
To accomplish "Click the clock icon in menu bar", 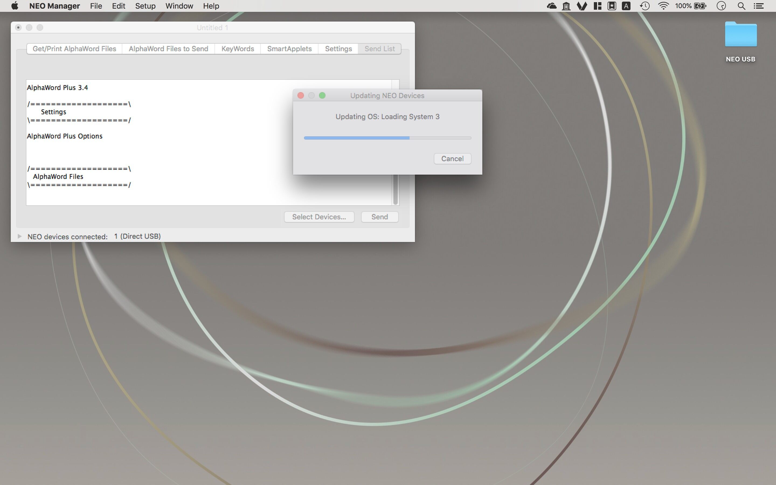I will click(721, 6).
